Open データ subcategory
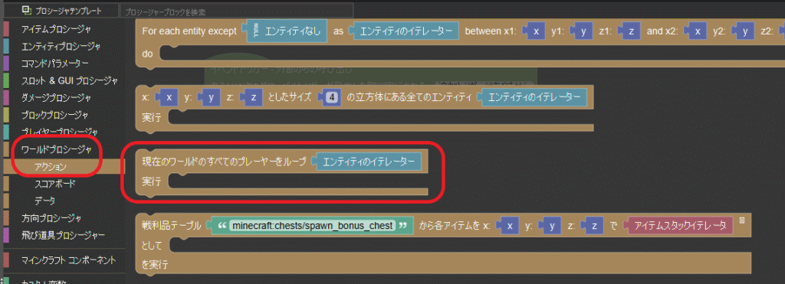Viewport: 785px width, 284px height. tap(45, 201)
